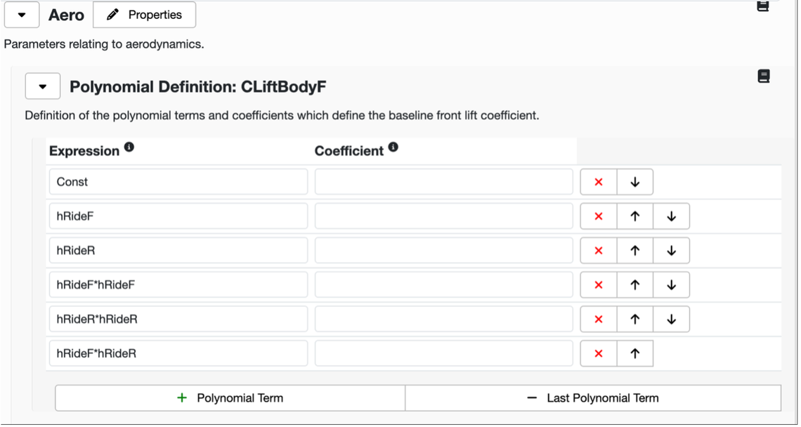Show the Coefficient column info tooltip
801x427 pixels.
point(393,147)
